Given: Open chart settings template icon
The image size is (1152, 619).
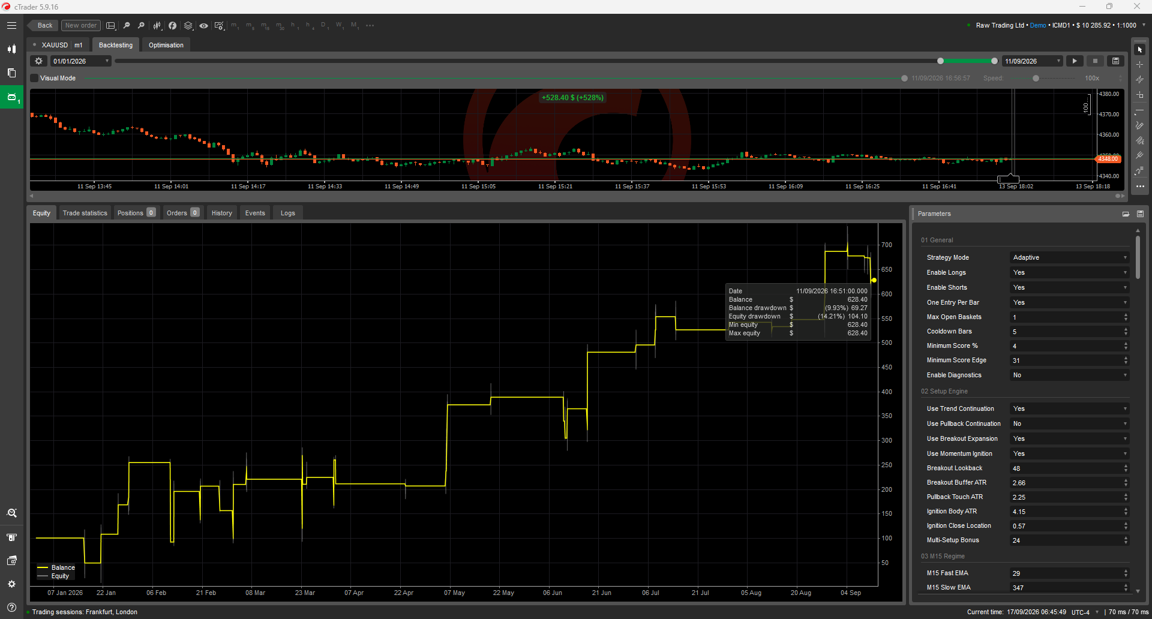Looking at the screenshot, I should point(219,26).
